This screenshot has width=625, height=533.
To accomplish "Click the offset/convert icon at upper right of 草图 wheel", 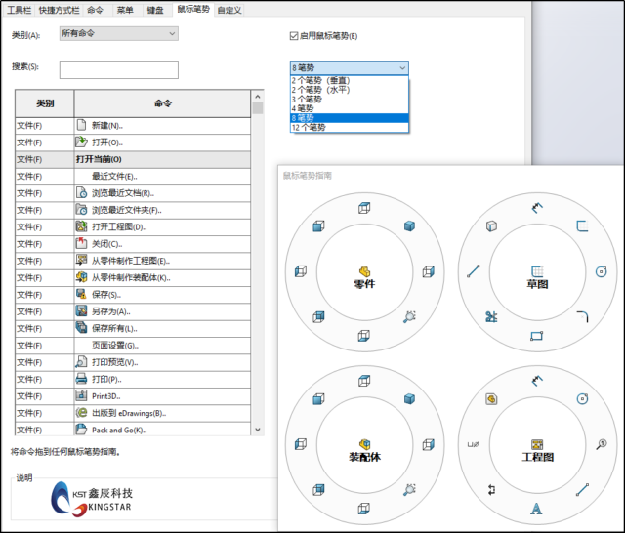I will [x=582, y=226].
